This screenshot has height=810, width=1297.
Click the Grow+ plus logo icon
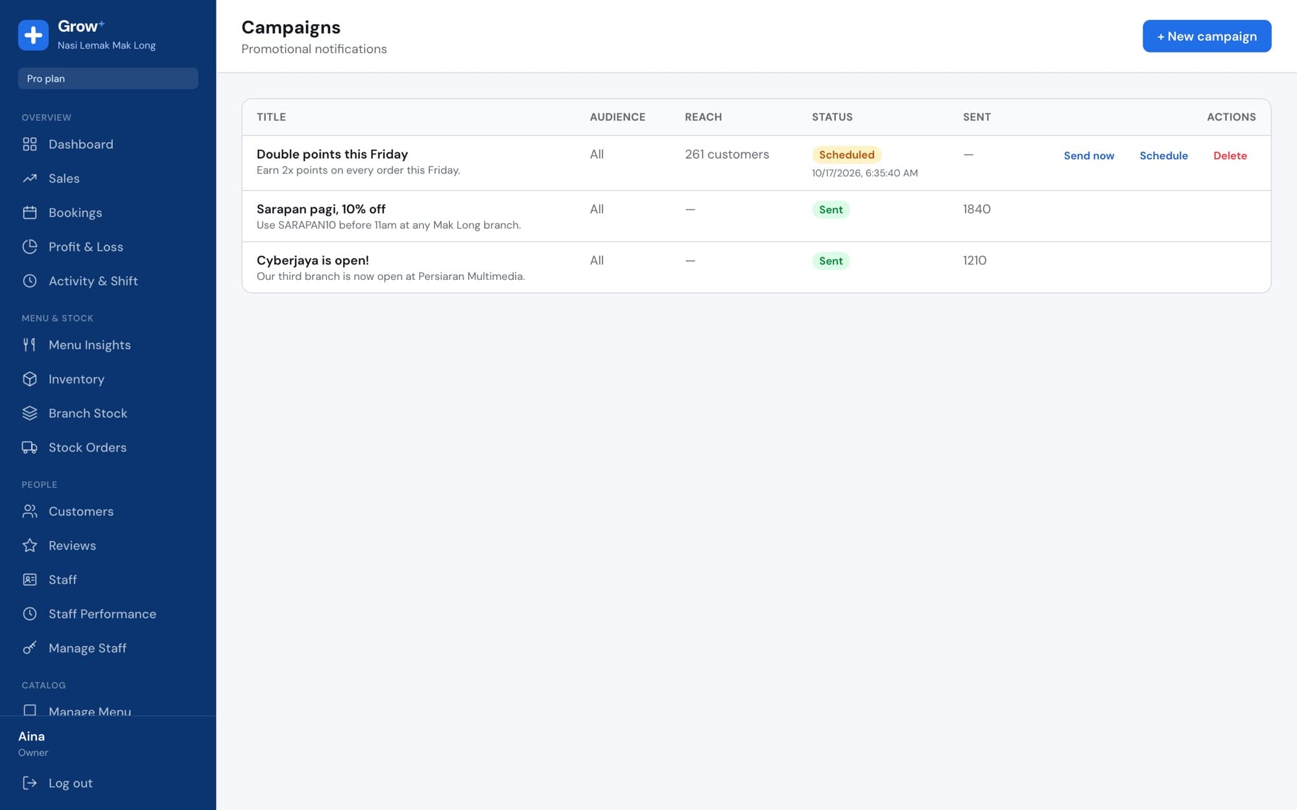(33, 35)
